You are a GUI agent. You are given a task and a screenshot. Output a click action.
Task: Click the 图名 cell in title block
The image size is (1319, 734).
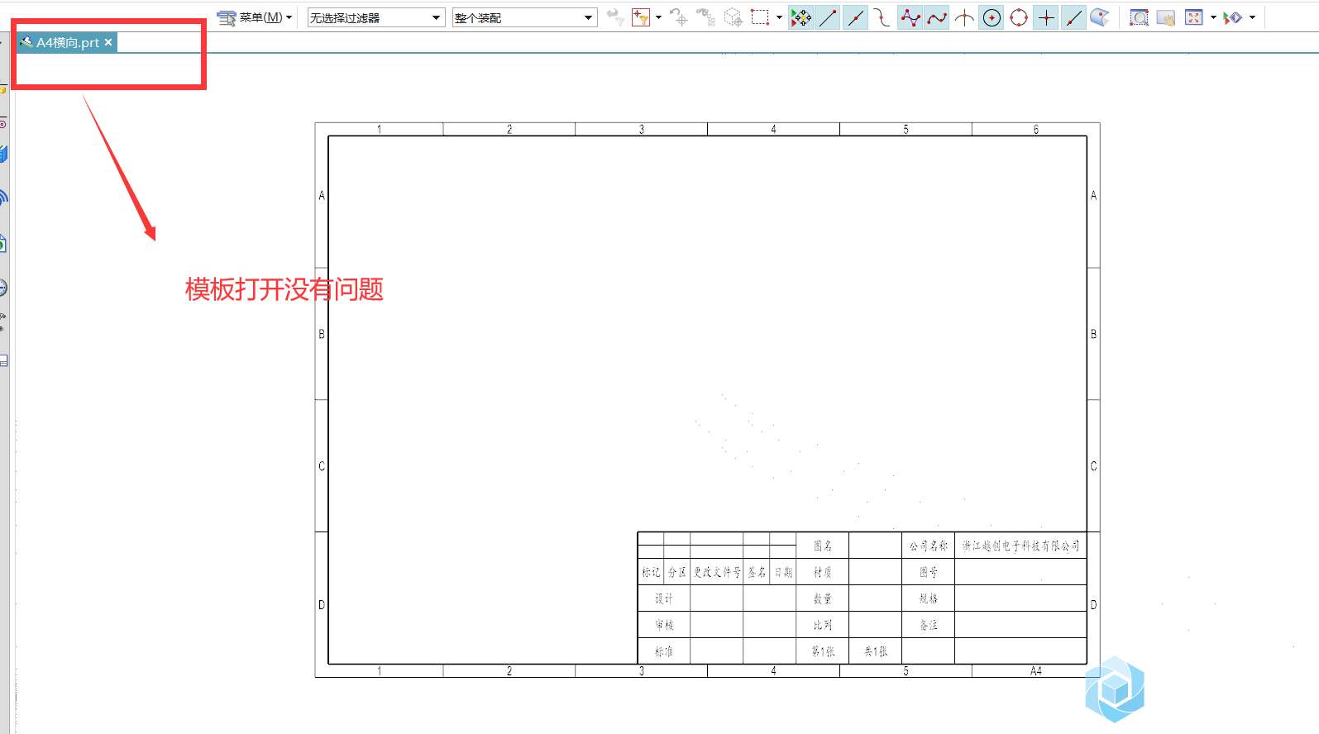click(822, 546)
